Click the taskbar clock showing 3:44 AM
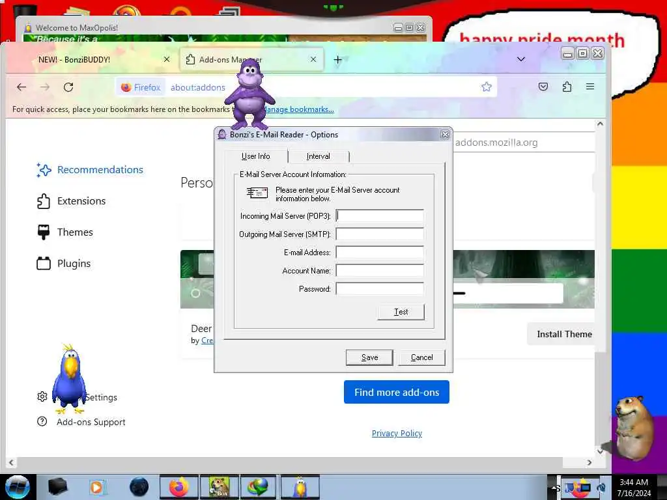 [x=634, y=487]
